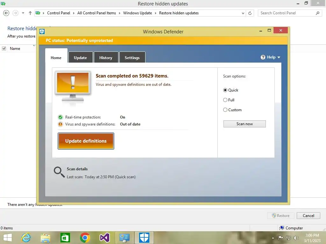
Task: Click Control Panel breadcrumb link
Action: coord(59,13)
